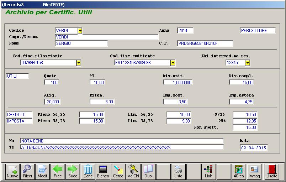The width and height of the screenshot is (286, 182).
Task: Expand the Cod.fisc.emittente dropdown
Action: pos(173,63)
